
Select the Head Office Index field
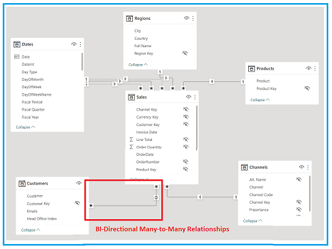[42, 219]
